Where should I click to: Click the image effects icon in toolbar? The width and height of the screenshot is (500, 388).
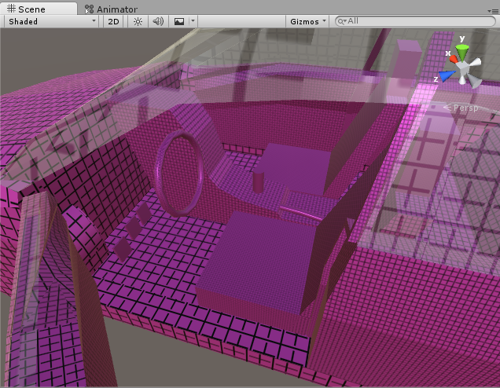point(179,21)
